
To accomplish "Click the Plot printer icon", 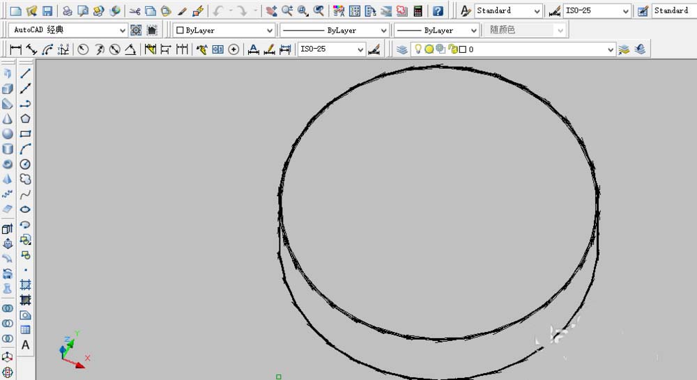I will 67,10.
